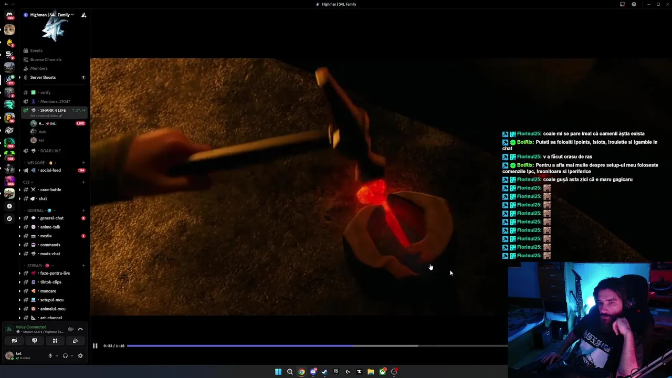
Task: Click the invite people icon in server header
Action: click(83, 15)
